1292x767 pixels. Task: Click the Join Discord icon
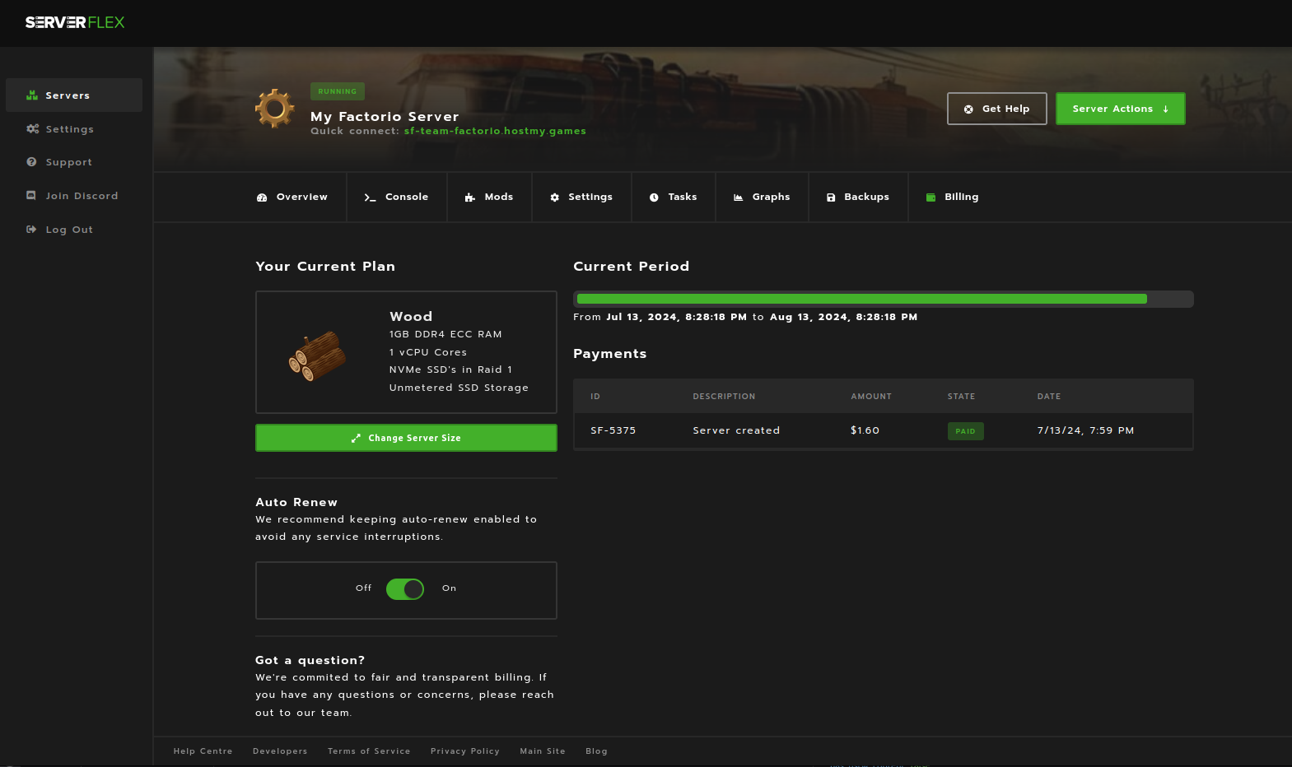pos(31,196)
